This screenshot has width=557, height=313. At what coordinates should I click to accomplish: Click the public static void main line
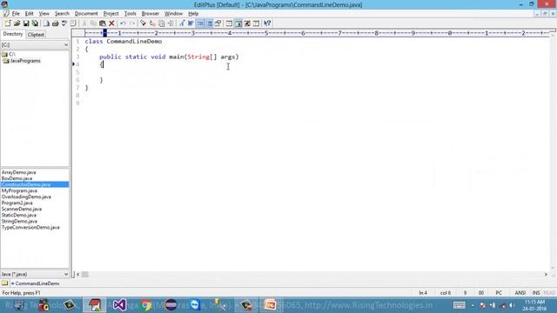pyautogui.click(x=169, y=57)
